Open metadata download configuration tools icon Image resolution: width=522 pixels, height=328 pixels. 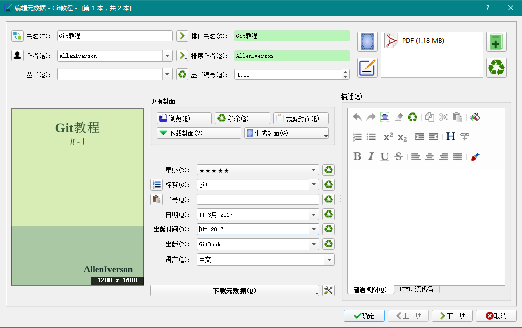coord(328,290)
